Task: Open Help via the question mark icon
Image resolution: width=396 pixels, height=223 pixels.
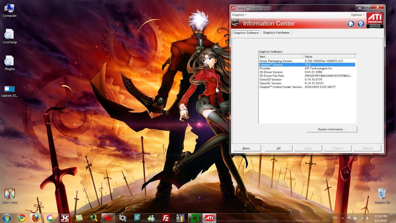Action: coord(361,24)
